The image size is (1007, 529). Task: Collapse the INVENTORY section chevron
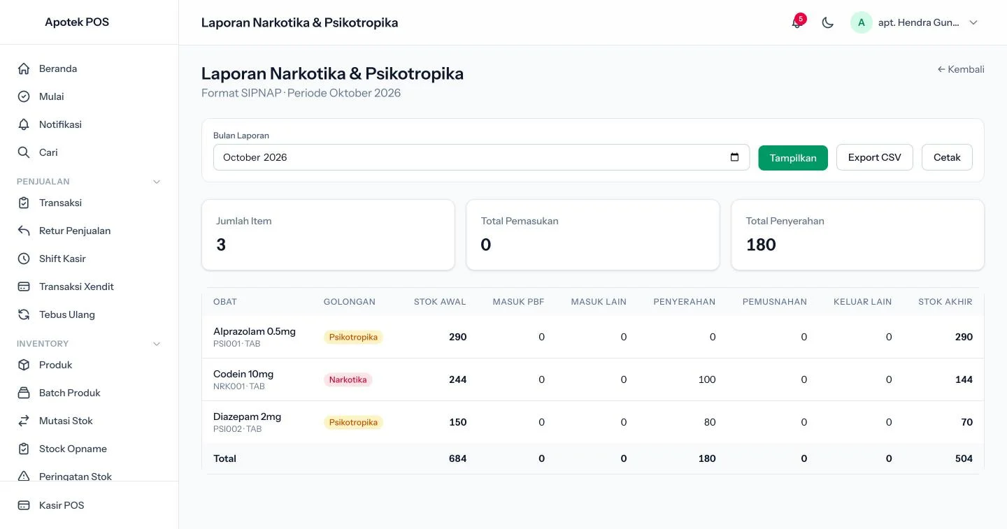(157, 344)
